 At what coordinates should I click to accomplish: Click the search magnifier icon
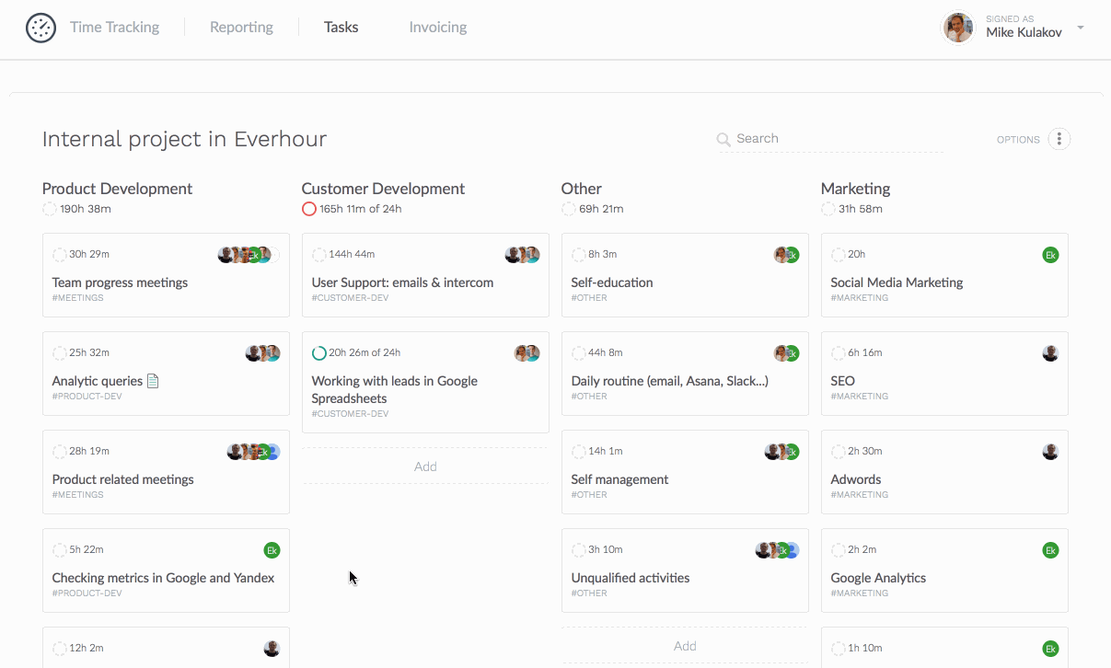pyautogui.click(x=724, y=139)
